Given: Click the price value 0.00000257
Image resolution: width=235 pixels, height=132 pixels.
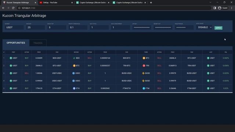Looking at the screenshot, I should click(x=105, y=66).
